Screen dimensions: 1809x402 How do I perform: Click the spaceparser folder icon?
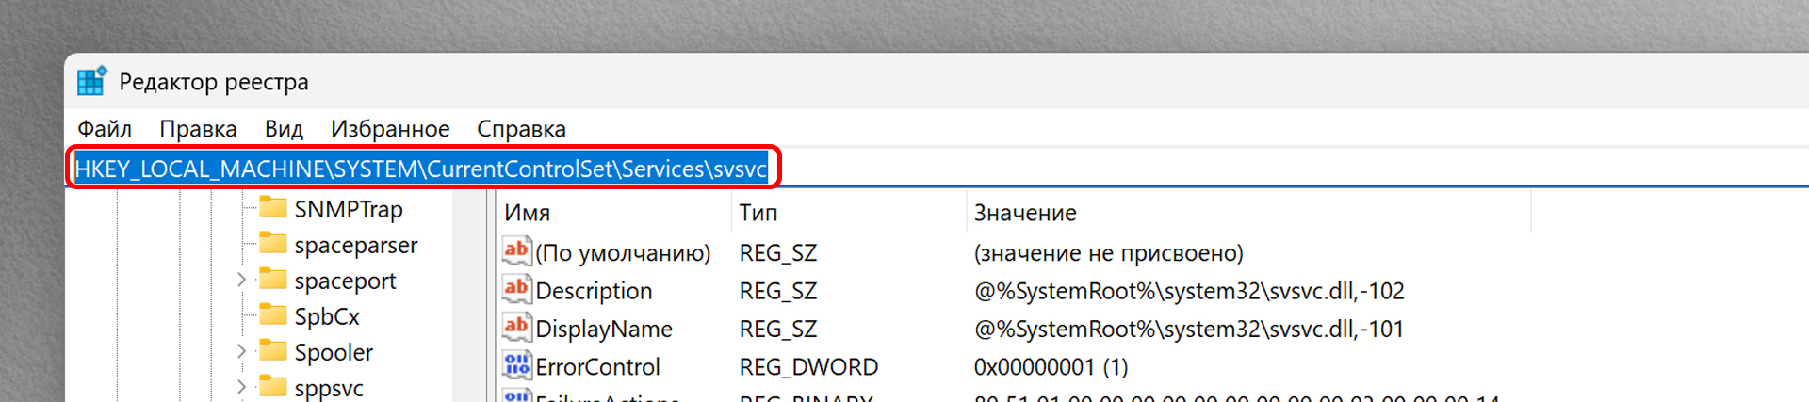273,244
